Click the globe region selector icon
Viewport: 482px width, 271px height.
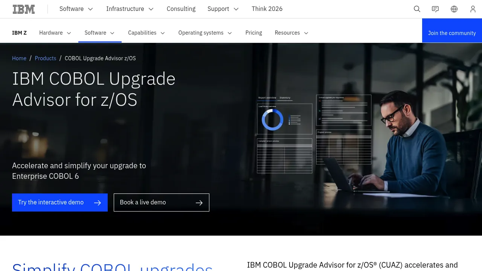tap(454, 9)
